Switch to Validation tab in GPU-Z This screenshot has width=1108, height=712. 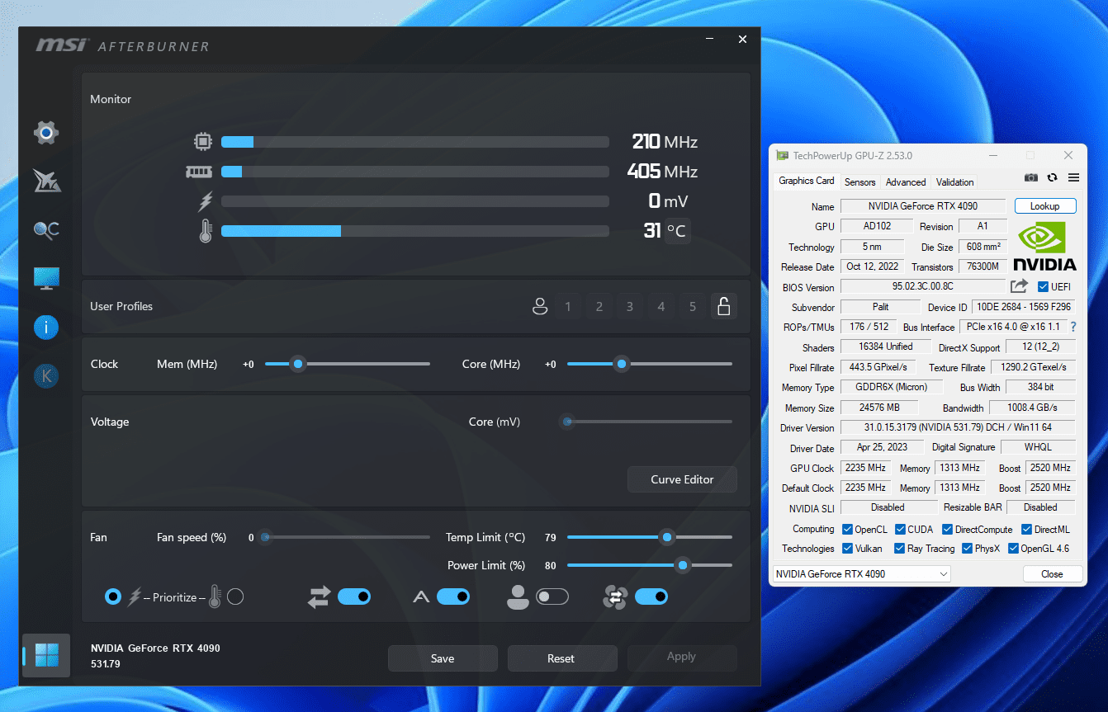[955, 182]
